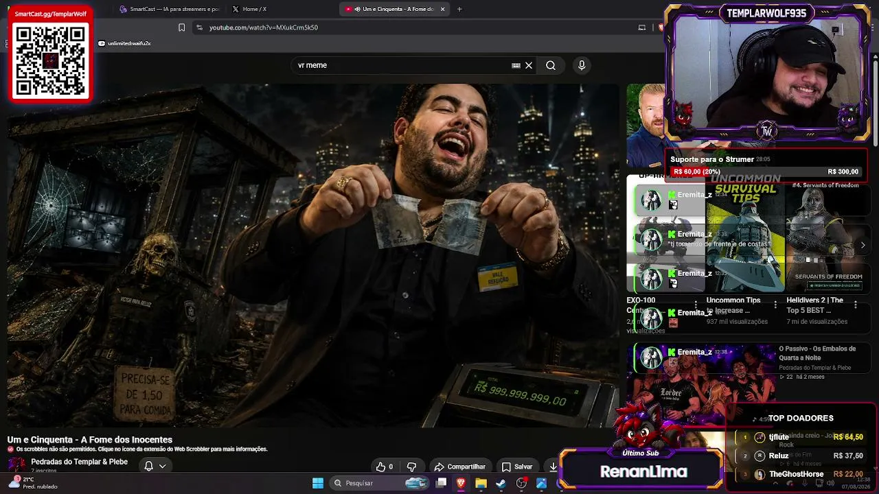The width and height of the screenshot is (879, 494).
Task: Bookmark this page in the address bar
Action: tap(181, 27)
